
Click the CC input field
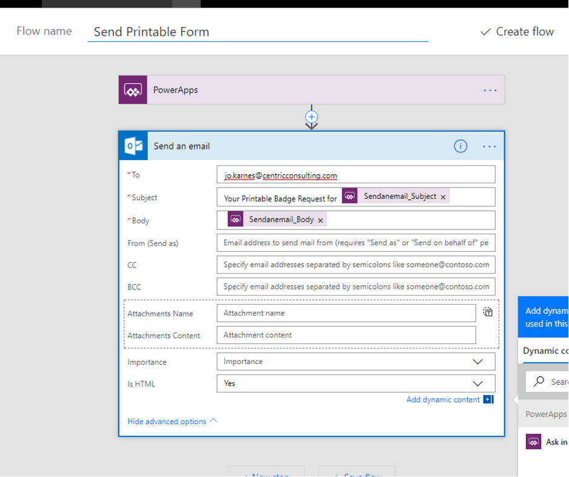coord(355,265)
